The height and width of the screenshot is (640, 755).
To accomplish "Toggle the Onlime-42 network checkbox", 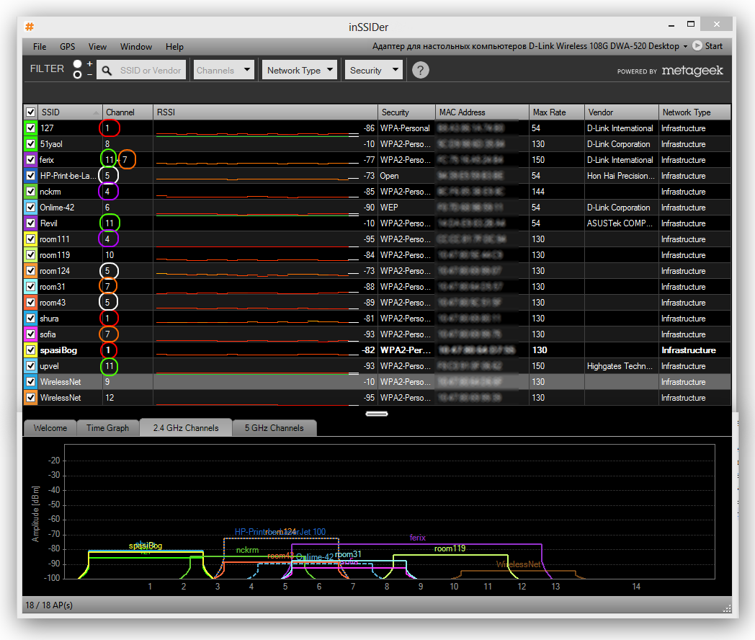I will tap(31, 208).
